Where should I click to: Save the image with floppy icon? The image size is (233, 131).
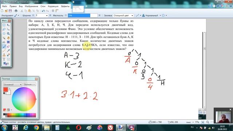10,11
